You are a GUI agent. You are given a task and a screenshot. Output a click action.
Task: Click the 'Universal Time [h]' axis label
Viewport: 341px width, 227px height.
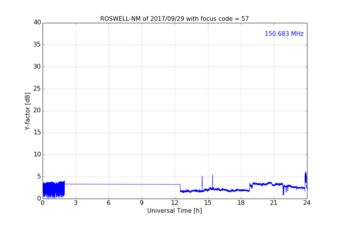tap(174, 211)
